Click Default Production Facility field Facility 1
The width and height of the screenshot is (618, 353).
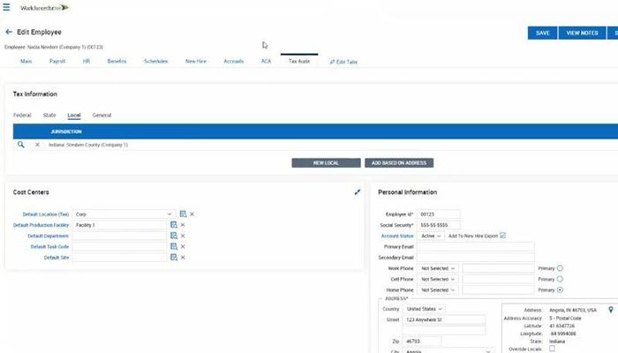119,225
